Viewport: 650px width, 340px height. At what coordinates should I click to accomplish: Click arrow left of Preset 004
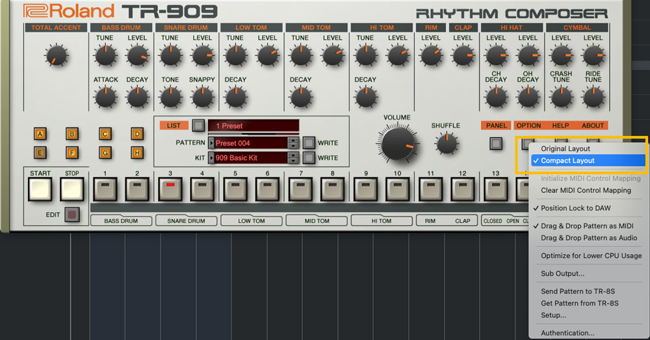click(211, 143)
